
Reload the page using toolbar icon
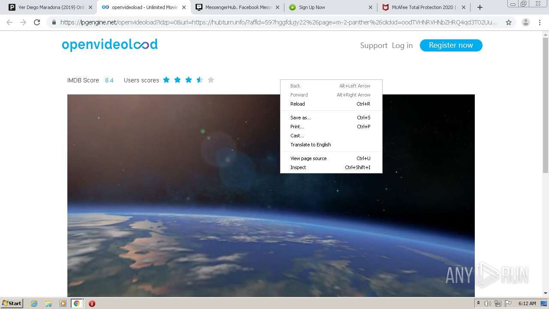pos(37,22)
